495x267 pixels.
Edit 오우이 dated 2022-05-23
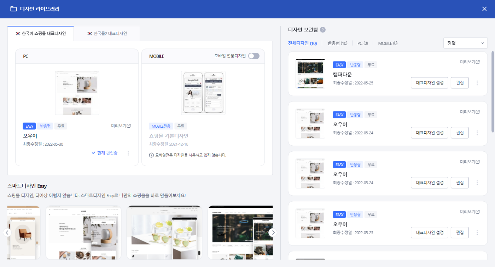pyautogui.click(x=460, y=232)
